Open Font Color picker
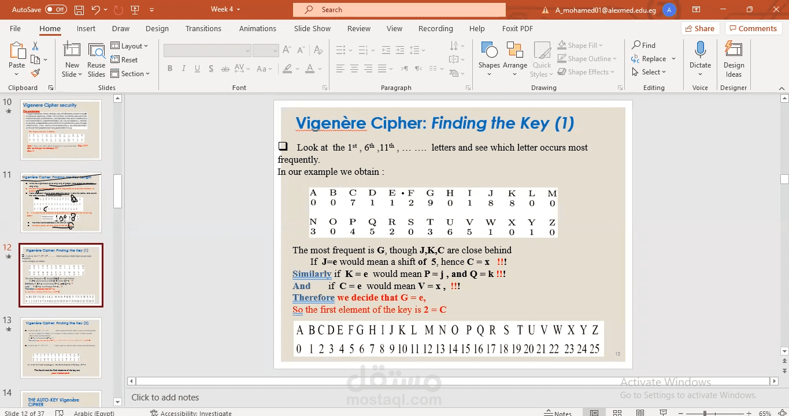 (313, 69)
